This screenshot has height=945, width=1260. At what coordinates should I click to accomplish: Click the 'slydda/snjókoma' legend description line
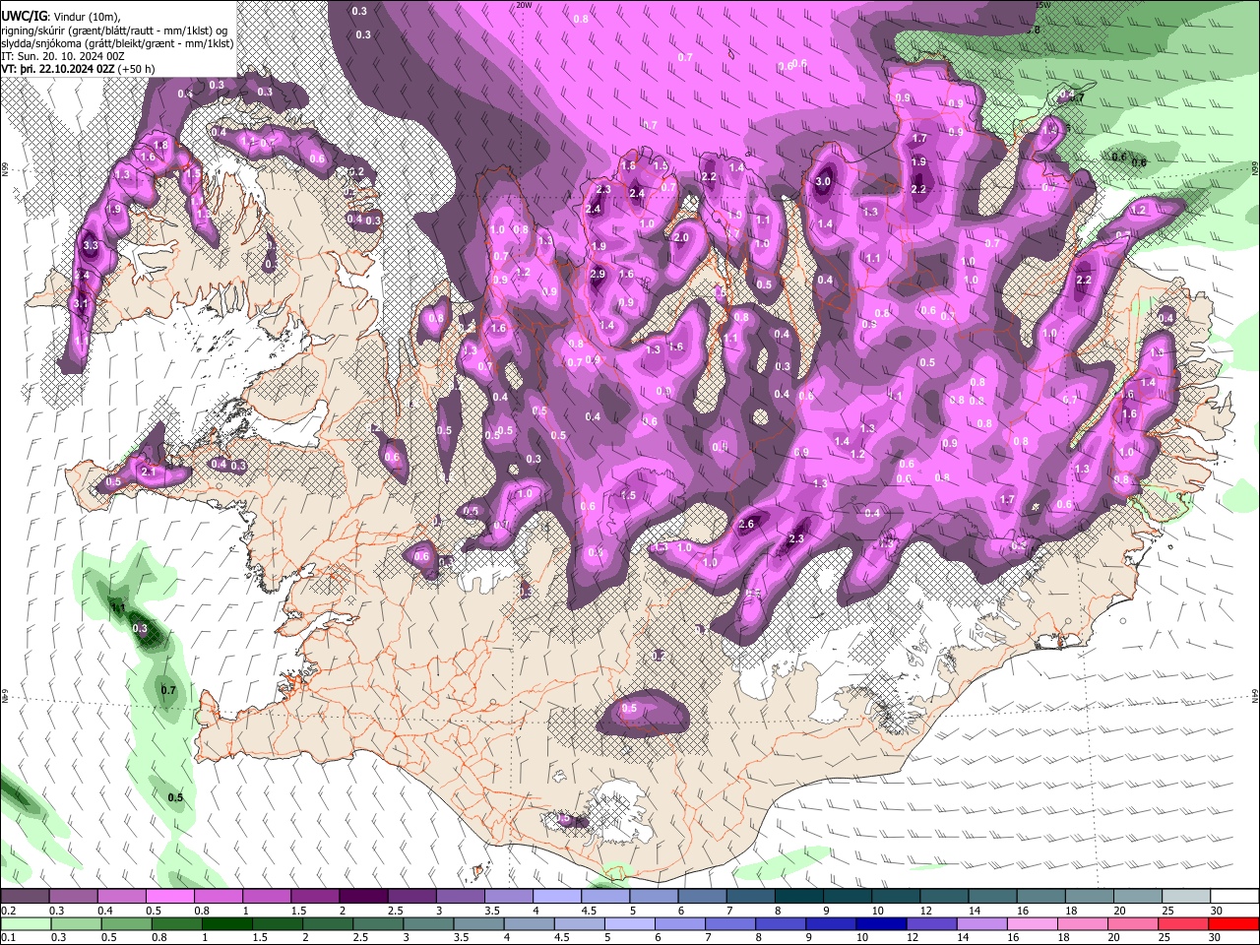(116, 44)
